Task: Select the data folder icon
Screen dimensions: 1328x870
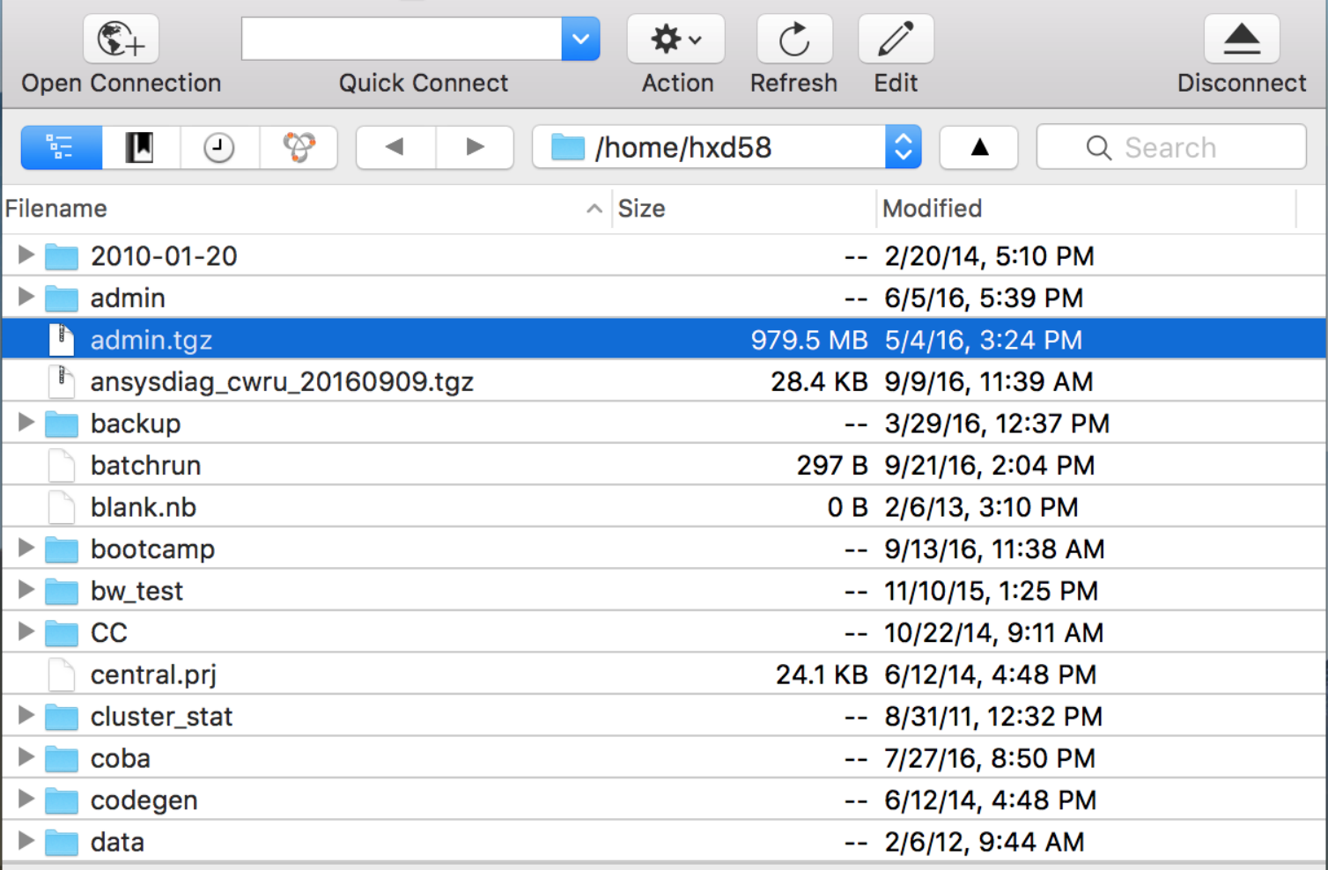Action: coord(62,842)
